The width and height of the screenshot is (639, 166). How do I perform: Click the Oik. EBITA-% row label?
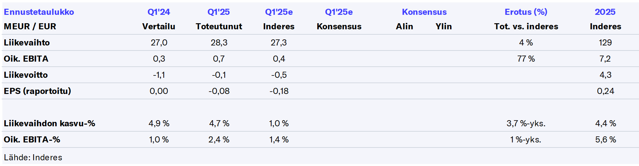(32, 140)
